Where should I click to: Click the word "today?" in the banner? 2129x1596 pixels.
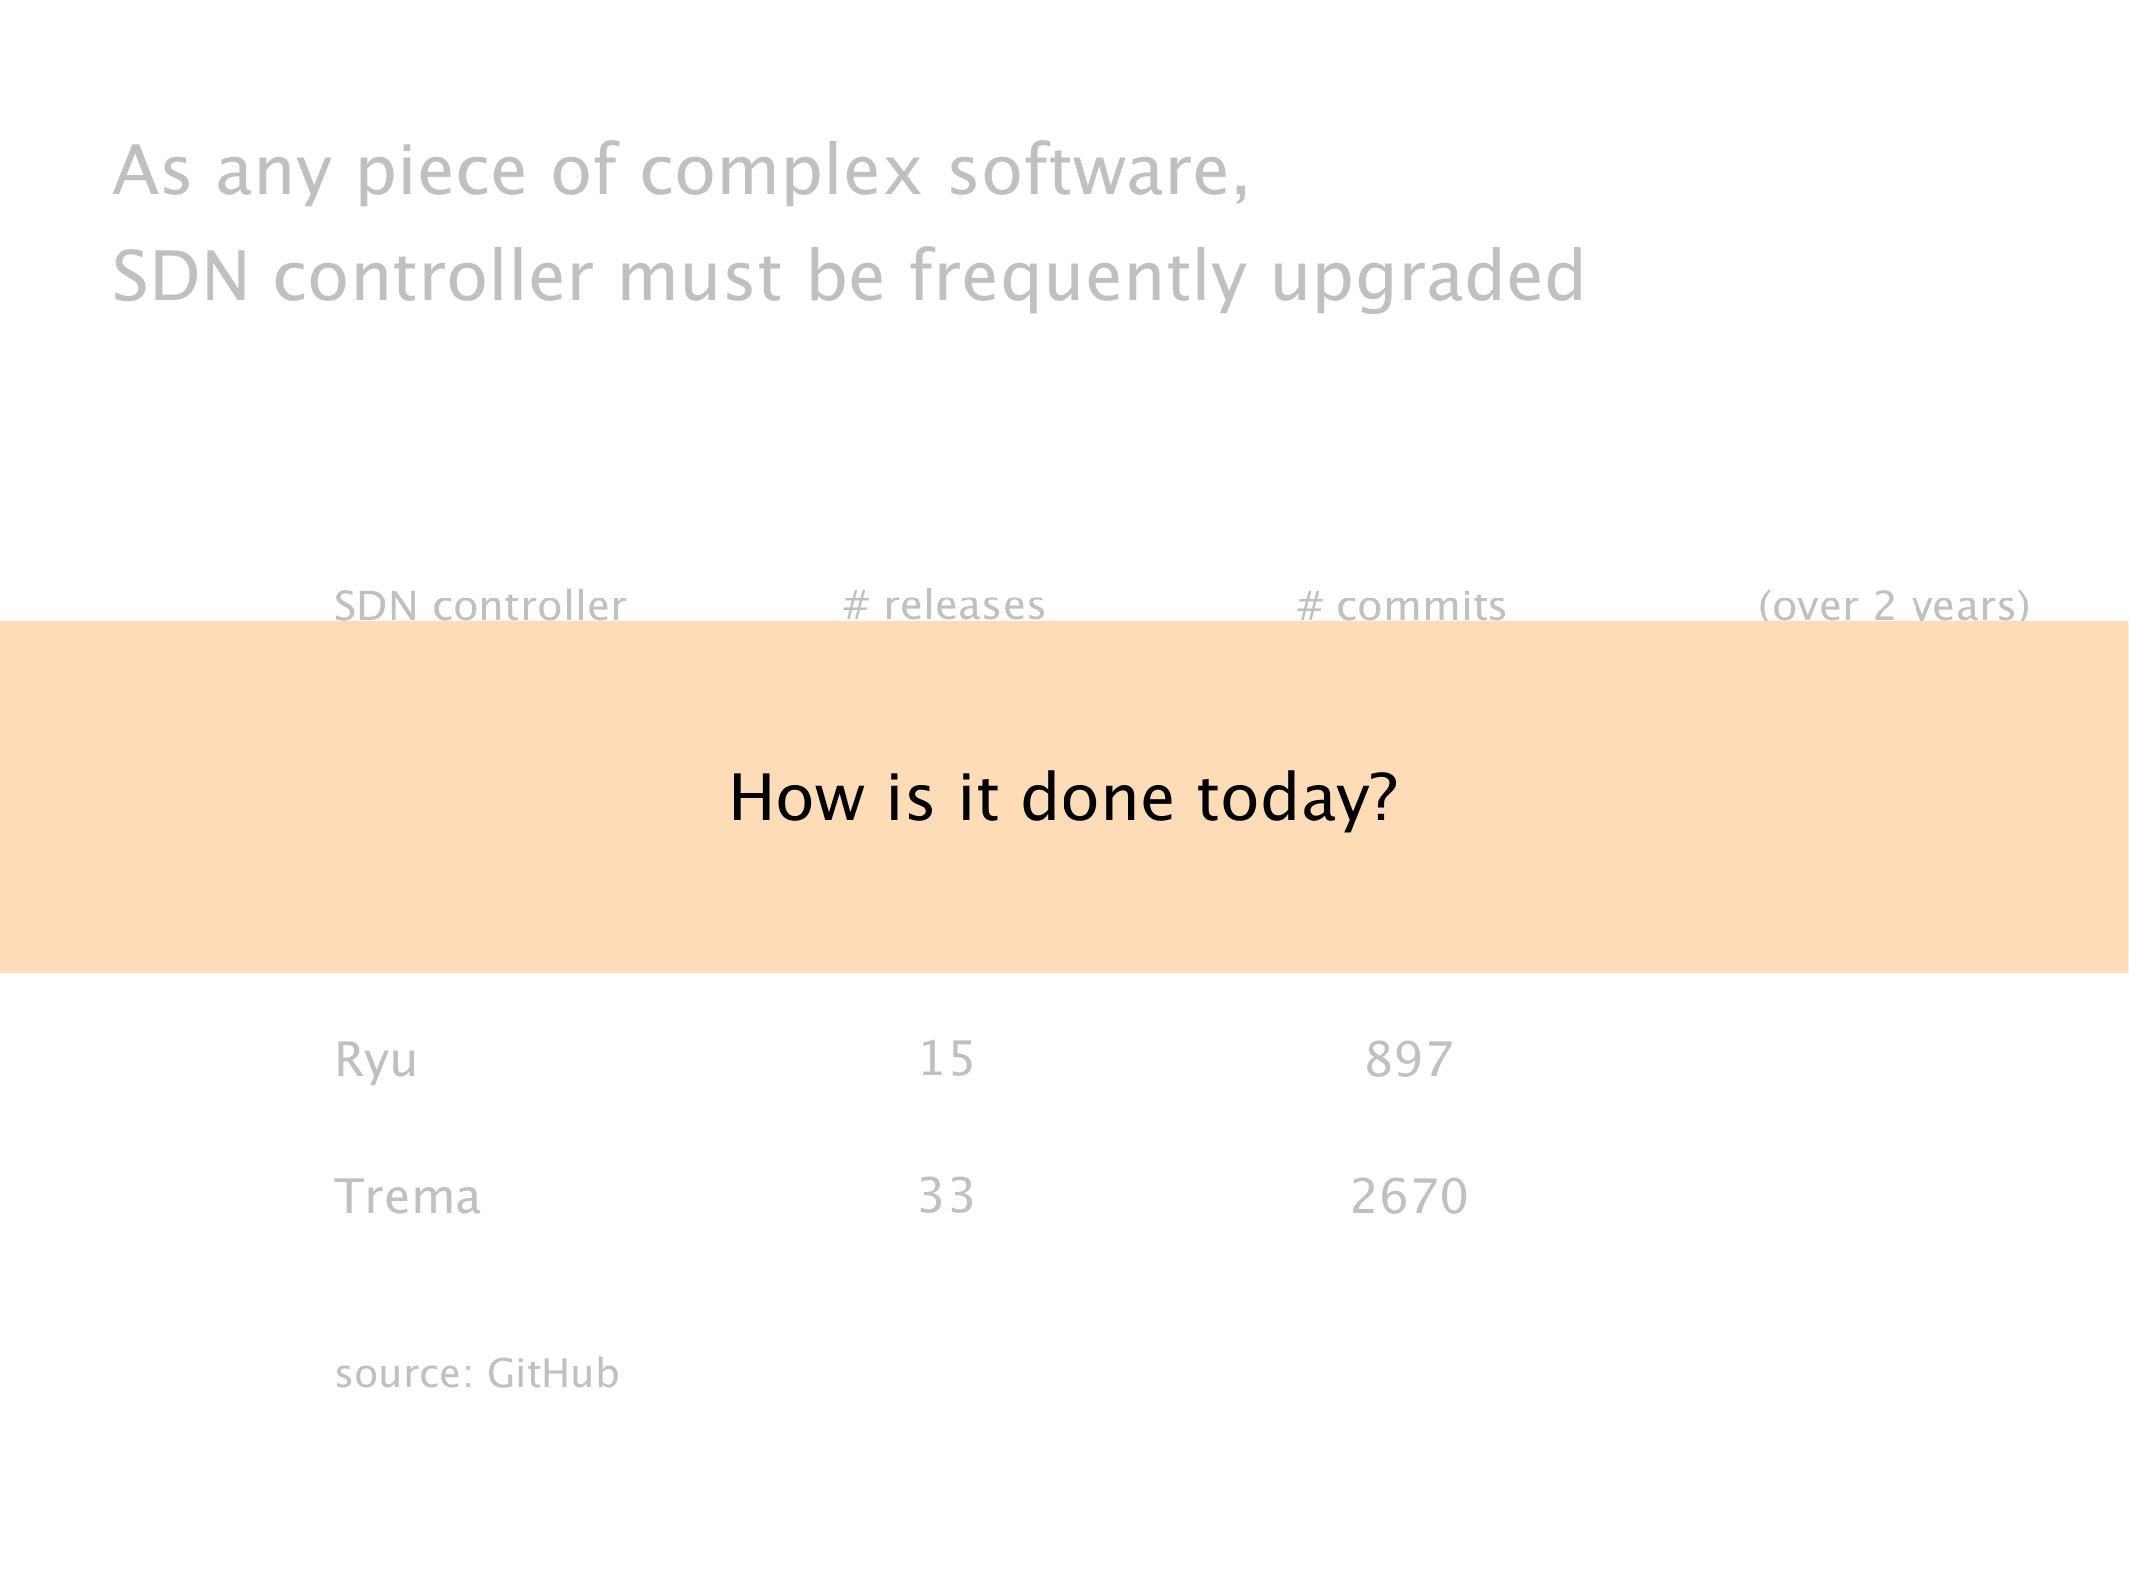pyautogui.click(x=1297, y=798)
